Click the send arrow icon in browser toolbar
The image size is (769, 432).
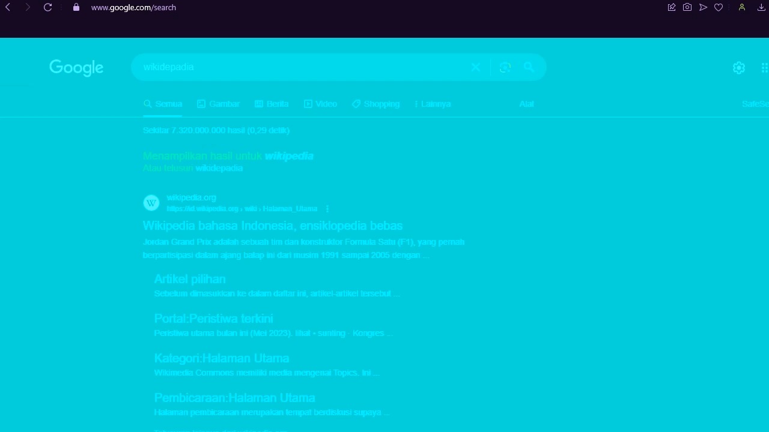pos(703,7)
